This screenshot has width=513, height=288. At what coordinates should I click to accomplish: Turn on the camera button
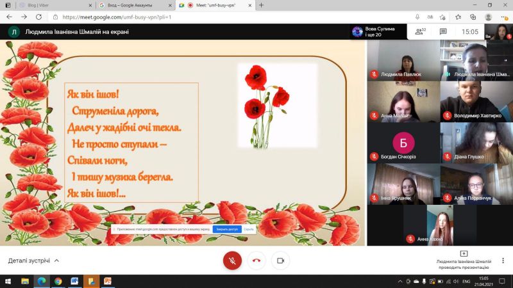coord(280,260)
